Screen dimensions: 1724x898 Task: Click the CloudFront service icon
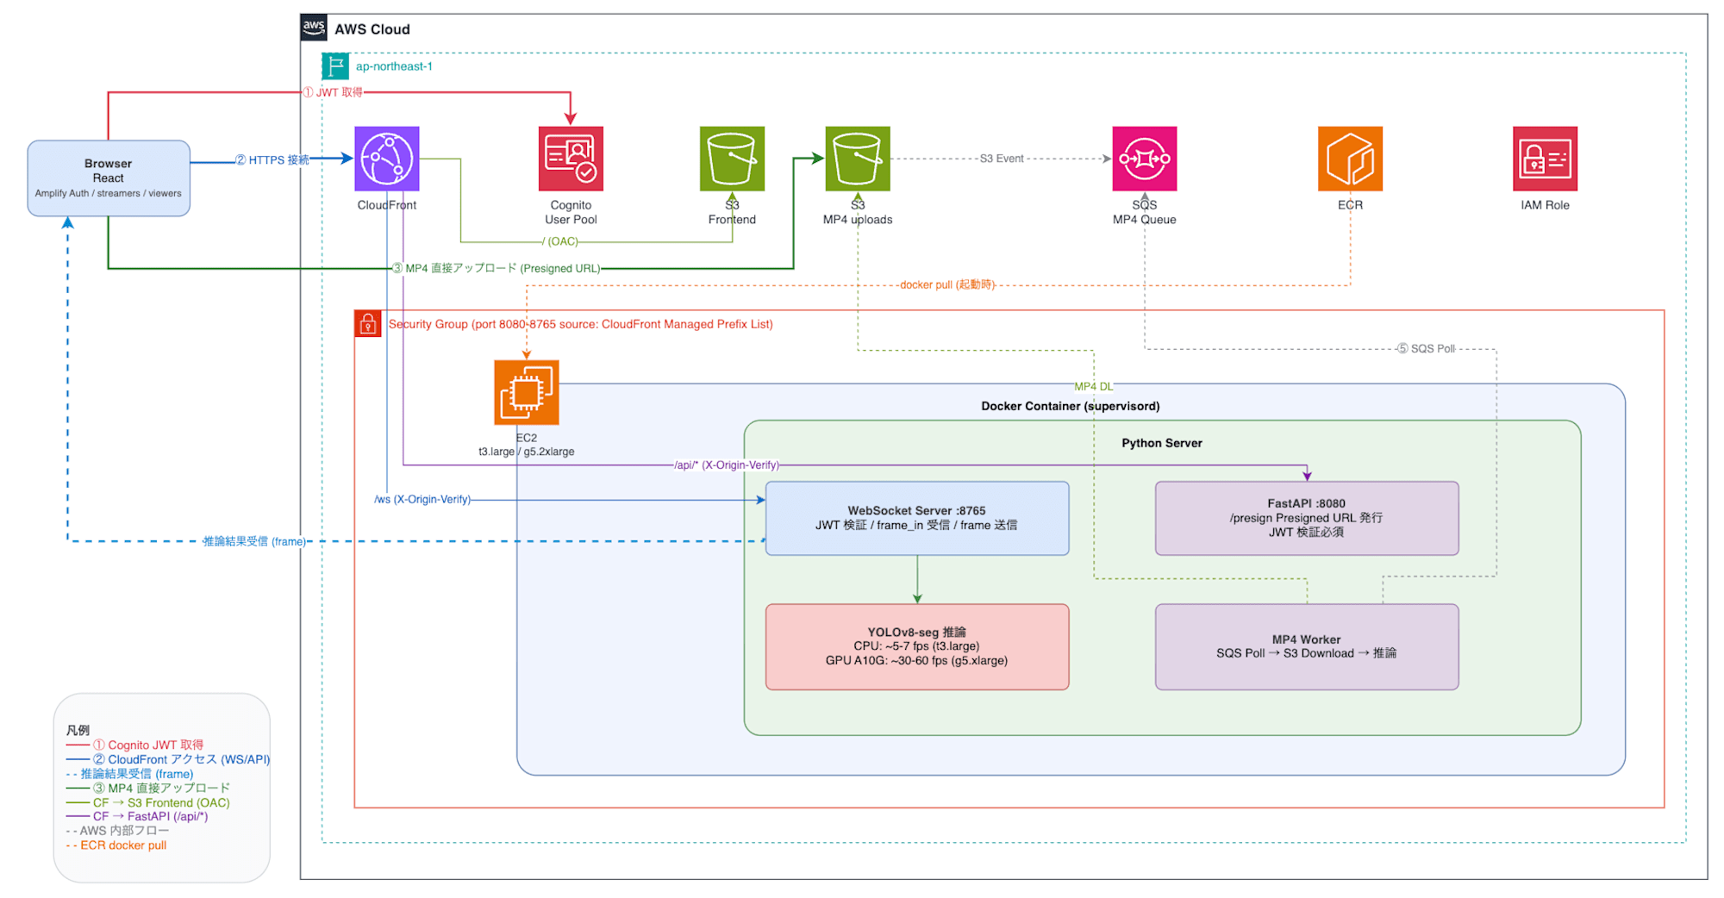pos(387,159)
